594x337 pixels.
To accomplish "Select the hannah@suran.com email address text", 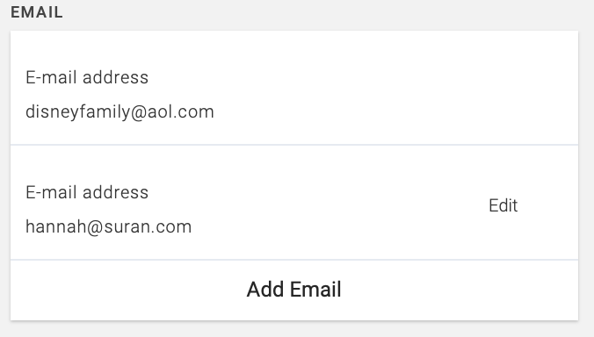I will [108, 227].
